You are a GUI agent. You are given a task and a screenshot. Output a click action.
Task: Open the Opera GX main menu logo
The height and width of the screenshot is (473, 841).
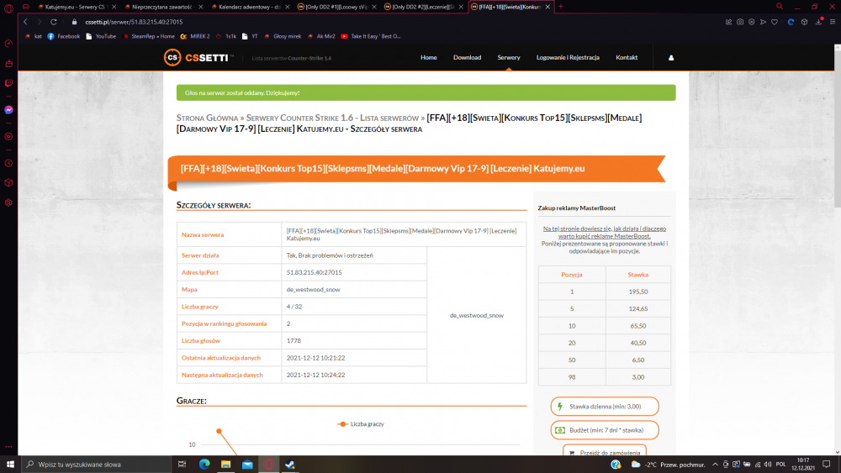pos(8,8)
